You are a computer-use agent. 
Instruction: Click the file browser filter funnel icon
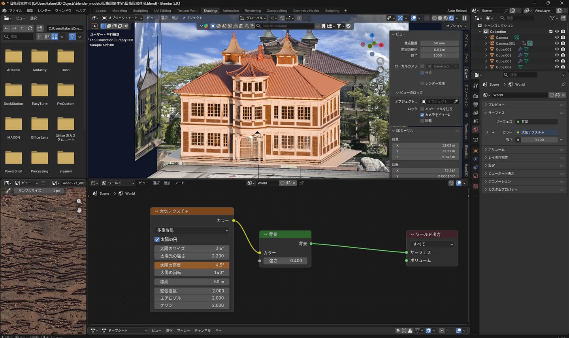click(x=72, y=37)
